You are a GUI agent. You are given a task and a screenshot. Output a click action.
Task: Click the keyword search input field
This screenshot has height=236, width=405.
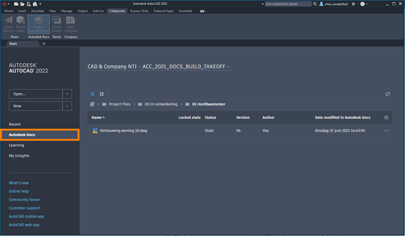[288, 4]
